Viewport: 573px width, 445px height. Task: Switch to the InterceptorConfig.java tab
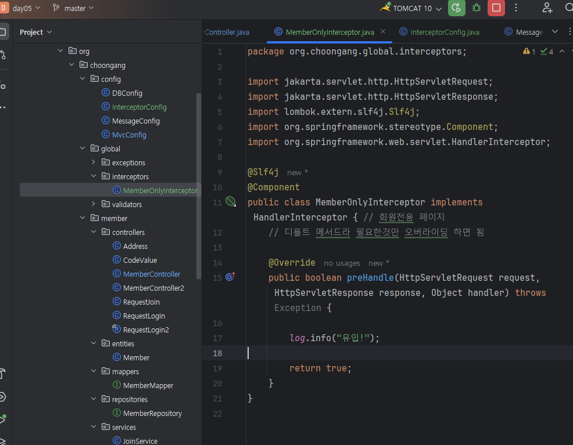click(x=439, y=32)
